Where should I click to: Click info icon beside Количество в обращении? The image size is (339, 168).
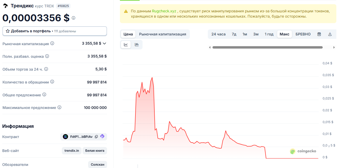coord(52,82)
